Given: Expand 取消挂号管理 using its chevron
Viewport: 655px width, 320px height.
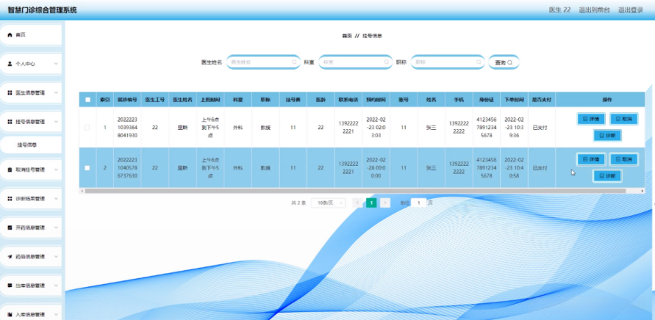Looking at the screenshot, I should [56, 170].
